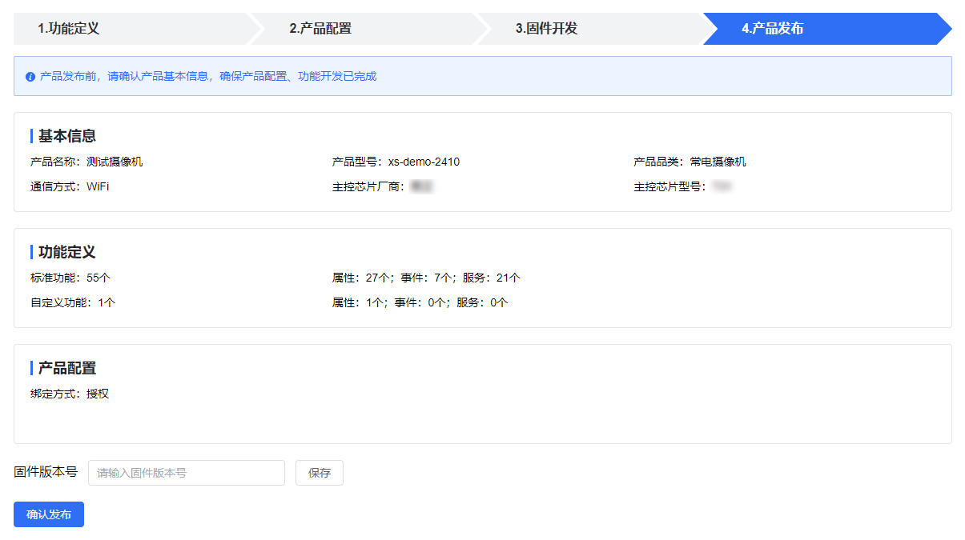Click the blue notice banner text

click(208, 77)
